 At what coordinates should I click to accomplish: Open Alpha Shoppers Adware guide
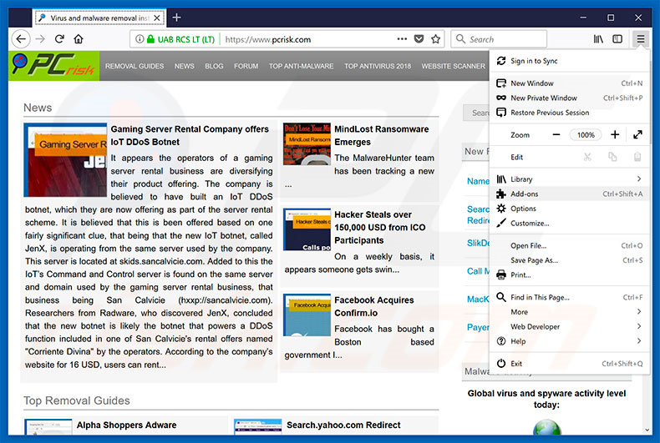126,425
